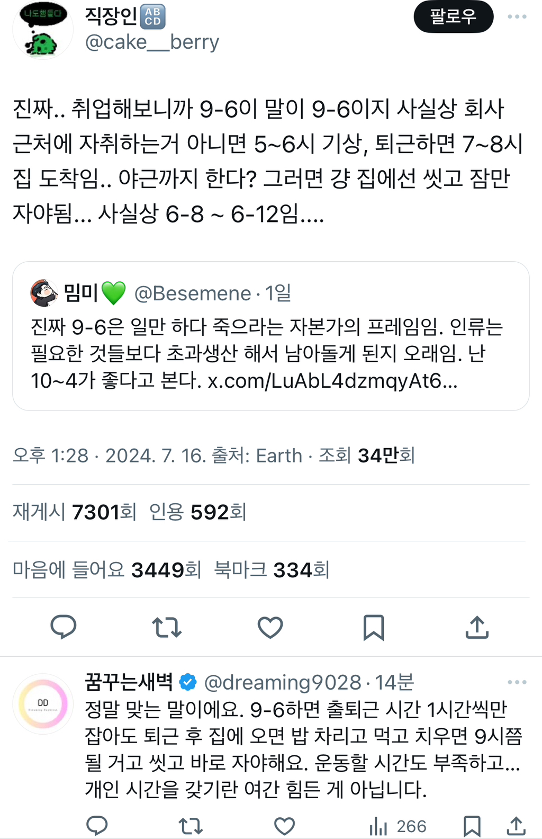View 재게시 7301회 repost list

75,512
